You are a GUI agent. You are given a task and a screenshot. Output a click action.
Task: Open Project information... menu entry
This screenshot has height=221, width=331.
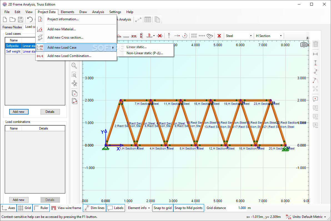pos(76,19)
